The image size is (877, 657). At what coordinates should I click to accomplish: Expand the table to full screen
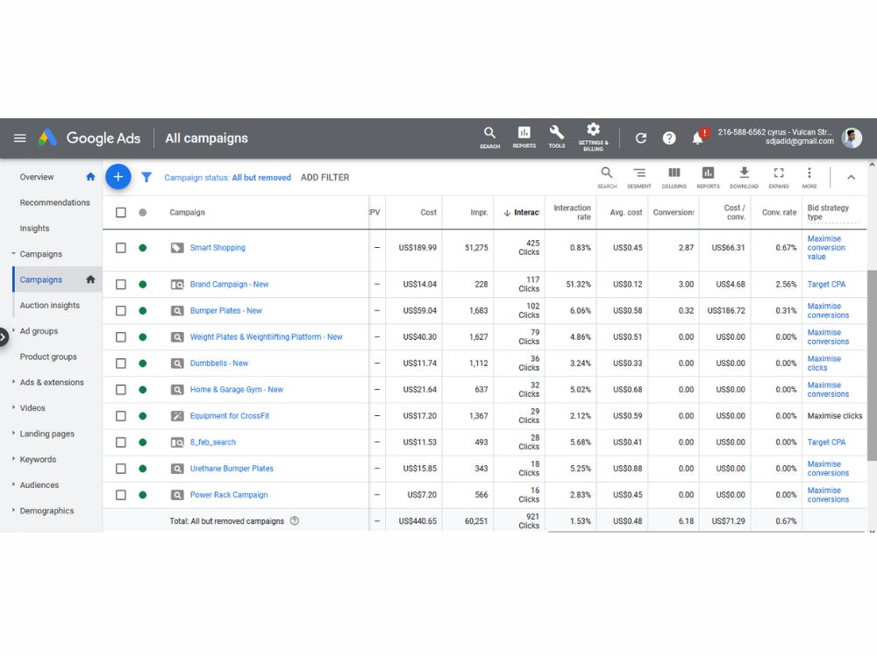[779, 178]
